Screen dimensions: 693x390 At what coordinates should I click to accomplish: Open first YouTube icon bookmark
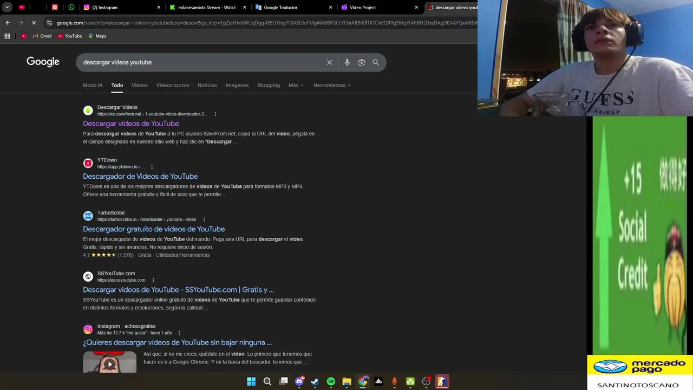click(x=24, y=36)
